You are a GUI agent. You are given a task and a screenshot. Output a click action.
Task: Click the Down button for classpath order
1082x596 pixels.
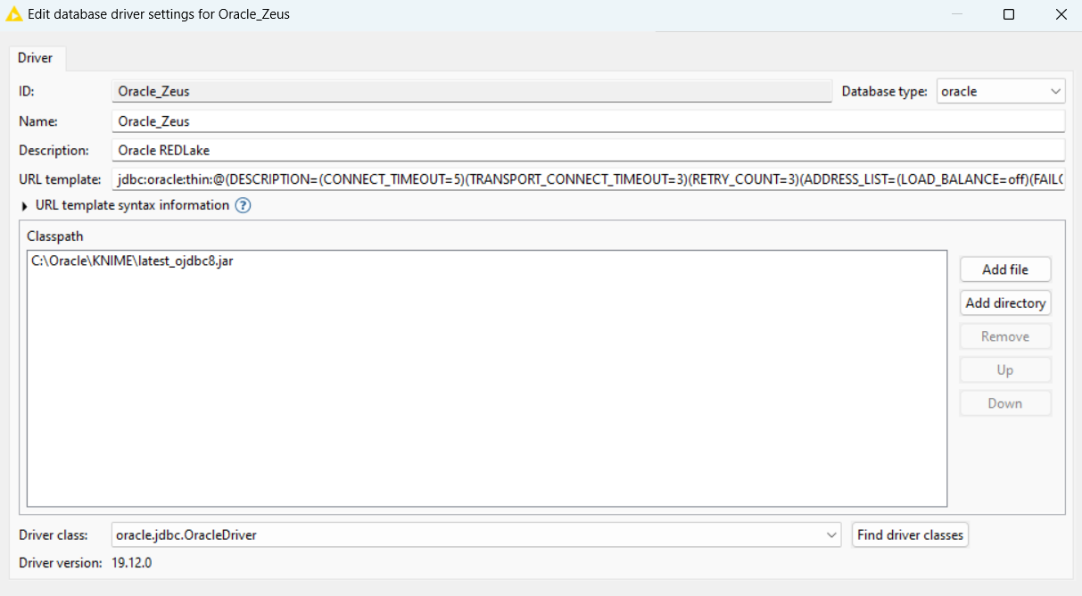click(1005, 403)
